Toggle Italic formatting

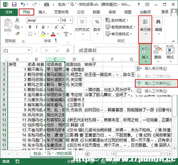(36, 27)
